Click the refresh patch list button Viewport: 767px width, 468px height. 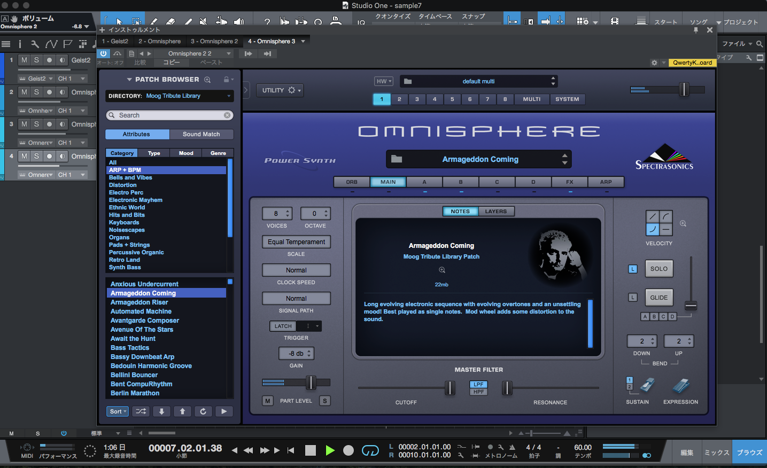[x=203, y=411]
